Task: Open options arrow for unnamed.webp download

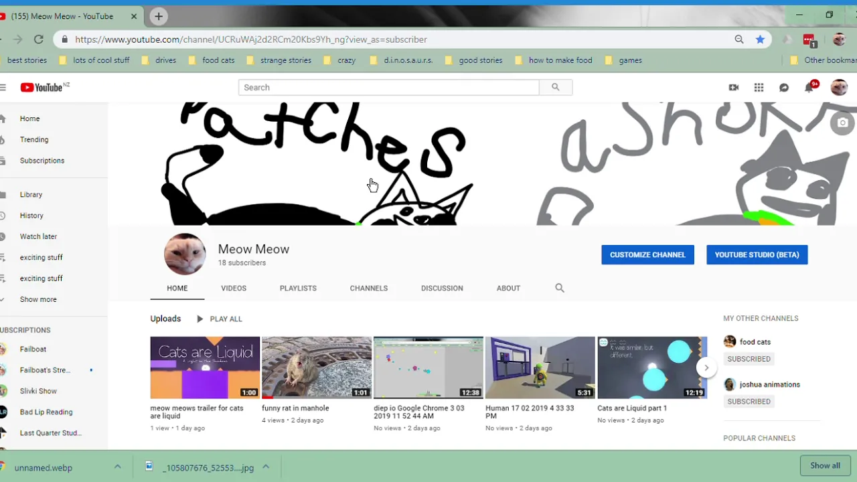Action: [x=117, y=467]
